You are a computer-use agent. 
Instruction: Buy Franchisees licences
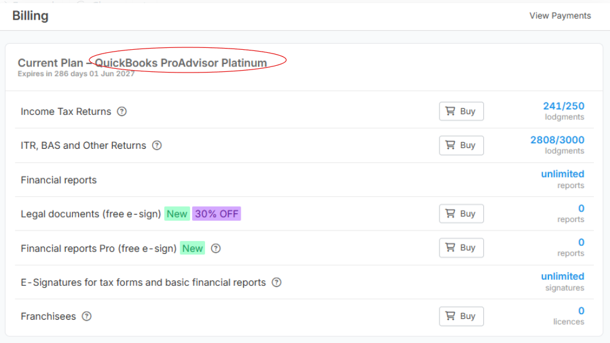pos(462,316)
